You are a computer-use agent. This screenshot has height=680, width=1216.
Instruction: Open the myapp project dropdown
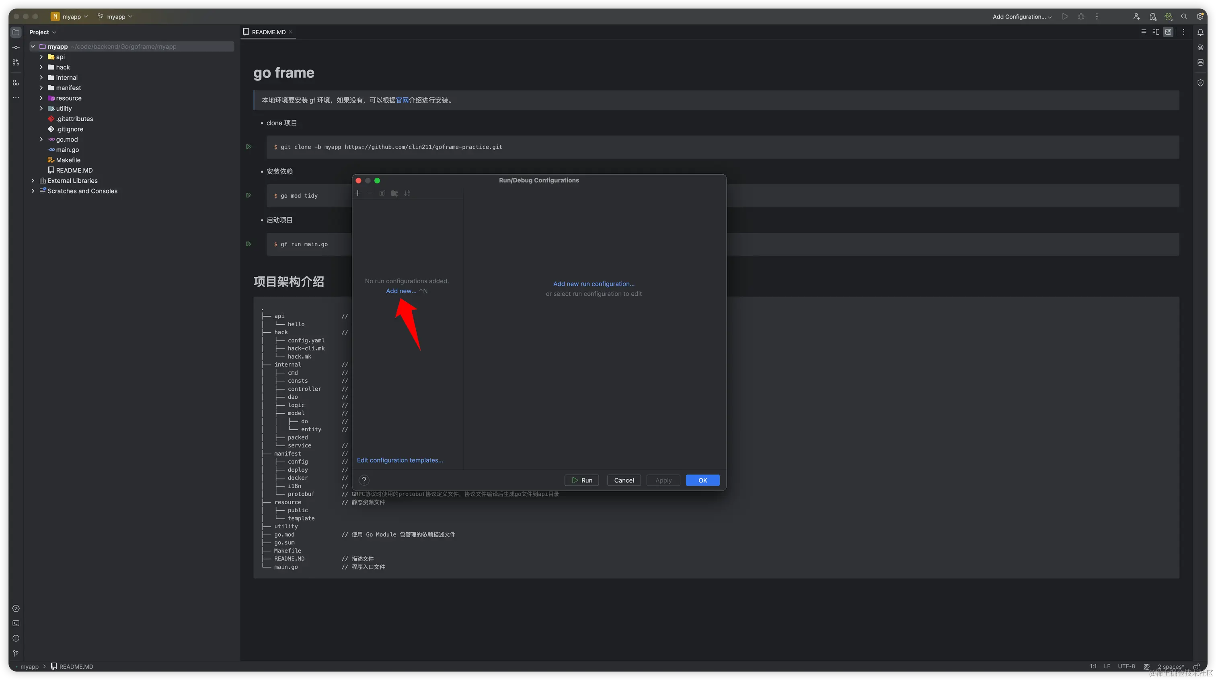click(70, 16)
